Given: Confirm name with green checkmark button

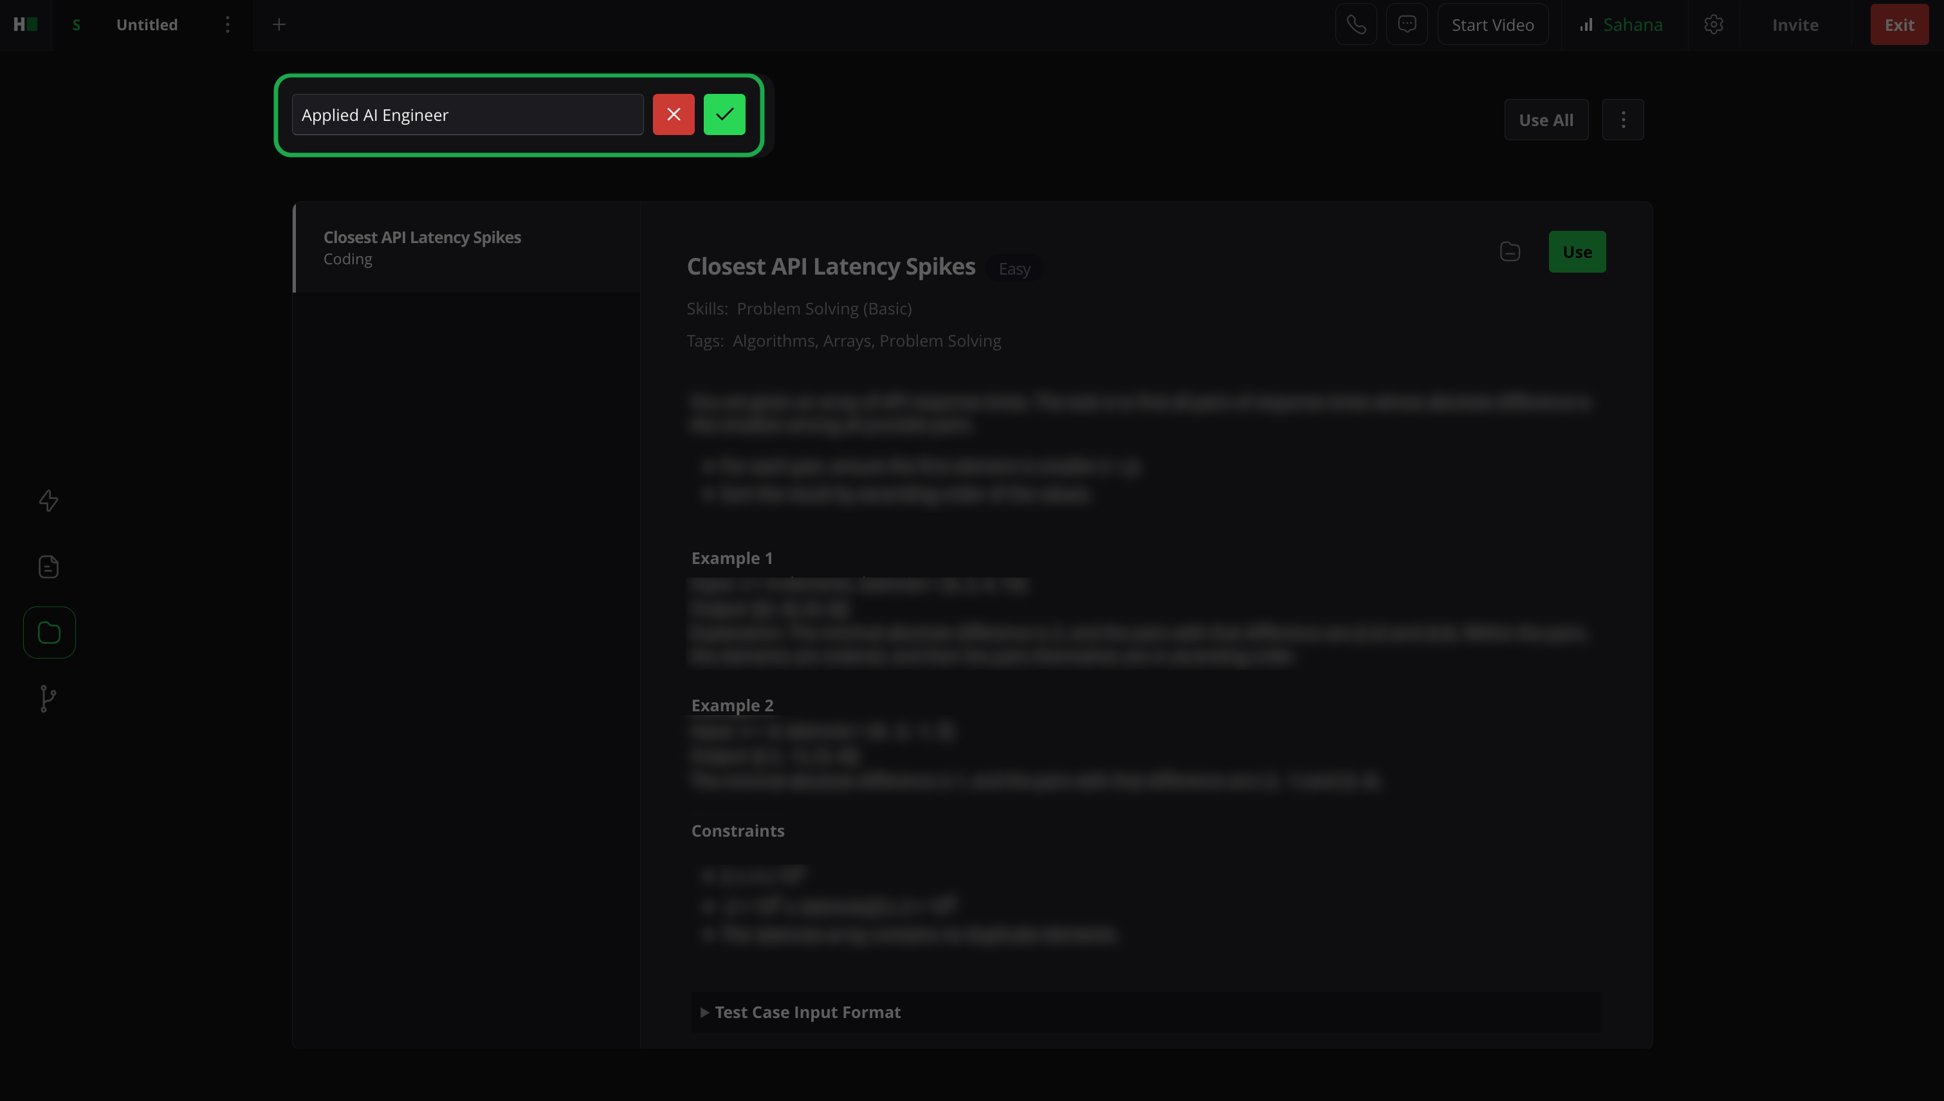Looking at the screenshot, I should click(x=724, y=114).
